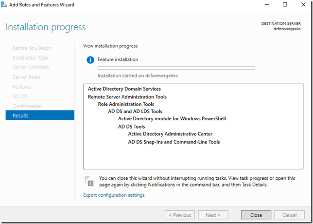This screenshot has width=313, height=224.
Task: Go to the Confirmation step
Action: 27,106
